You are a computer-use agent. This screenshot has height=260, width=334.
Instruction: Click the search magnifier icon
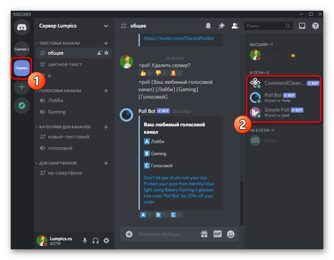288,26
